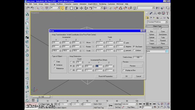Select the 3D array dimension radio
Viewport: 195px width, 110px height.
(x=71, y=70)
